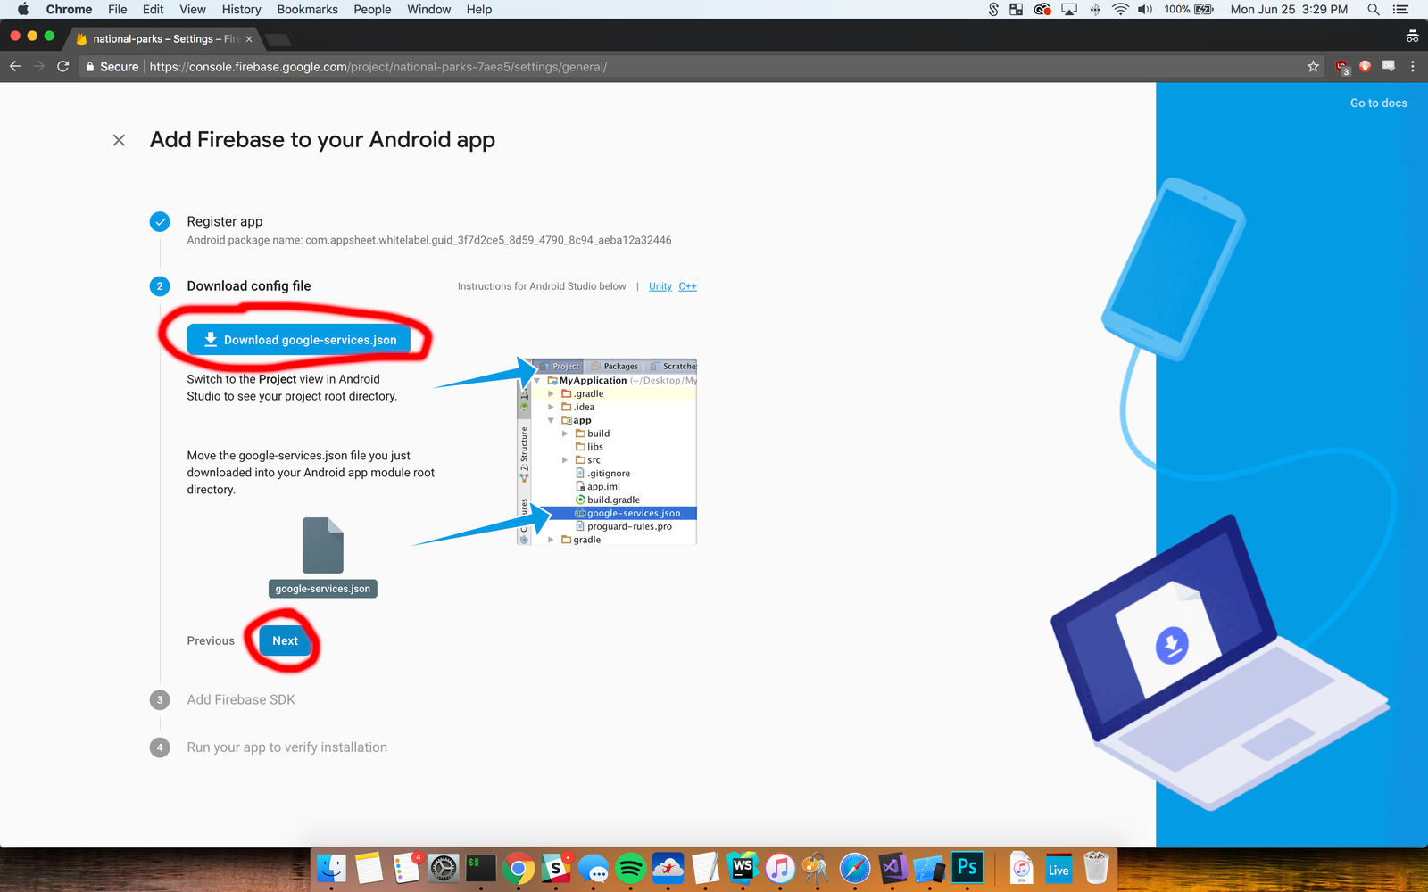Viewport: 1428px width, 892px height.
Task: Open the History menu
Action: [241, 9]
